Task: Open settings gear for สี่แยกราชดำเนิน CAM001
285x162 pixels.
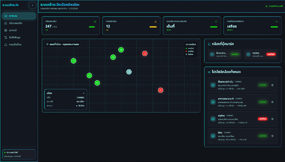Action: (x=272, y=85)
